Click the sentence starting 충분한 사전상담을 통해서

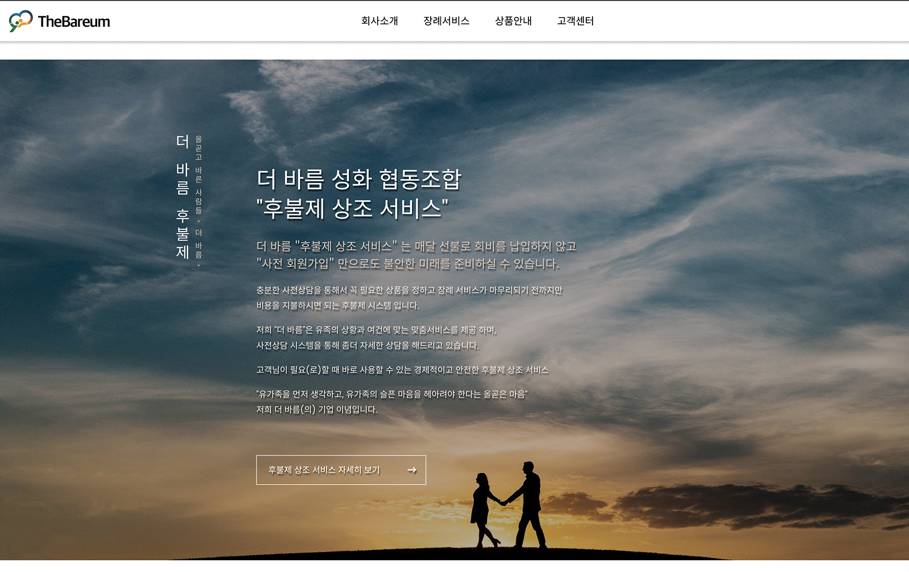(x=409, y=290)
